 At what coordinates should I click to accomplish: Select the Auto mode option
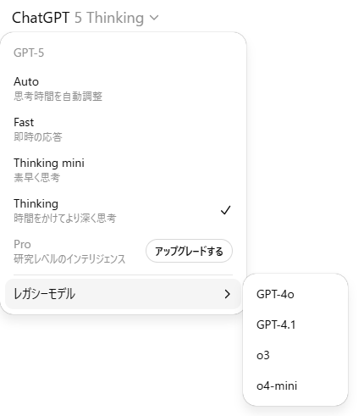(123, 89)
